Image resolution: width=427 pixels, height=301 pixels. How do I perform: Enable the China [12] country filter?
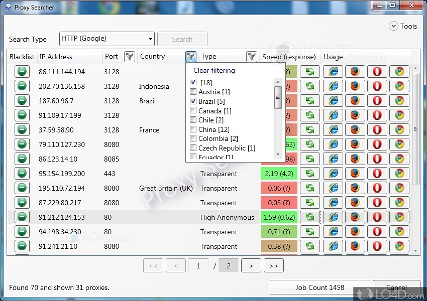click(x=193, y=129)
